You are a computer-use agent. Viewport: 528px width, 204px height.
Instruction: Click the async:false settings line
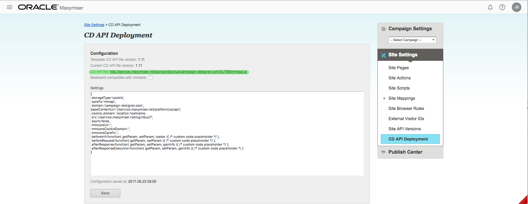click(x=101, y=121)
